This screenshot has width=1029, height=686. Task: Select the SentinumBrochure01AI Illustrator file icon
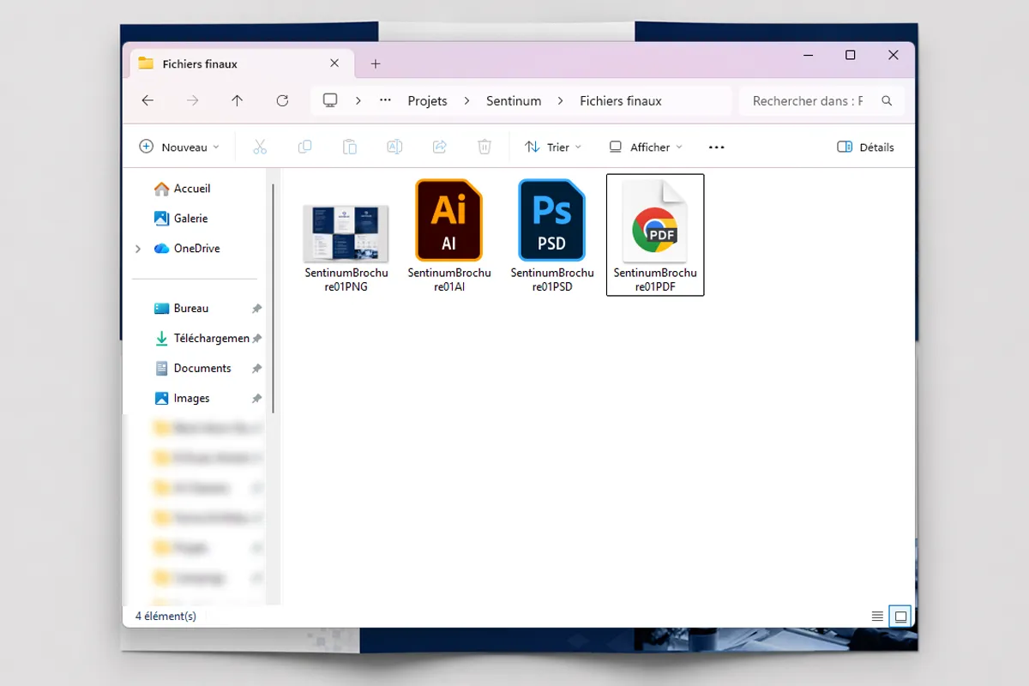pos(449,220)
